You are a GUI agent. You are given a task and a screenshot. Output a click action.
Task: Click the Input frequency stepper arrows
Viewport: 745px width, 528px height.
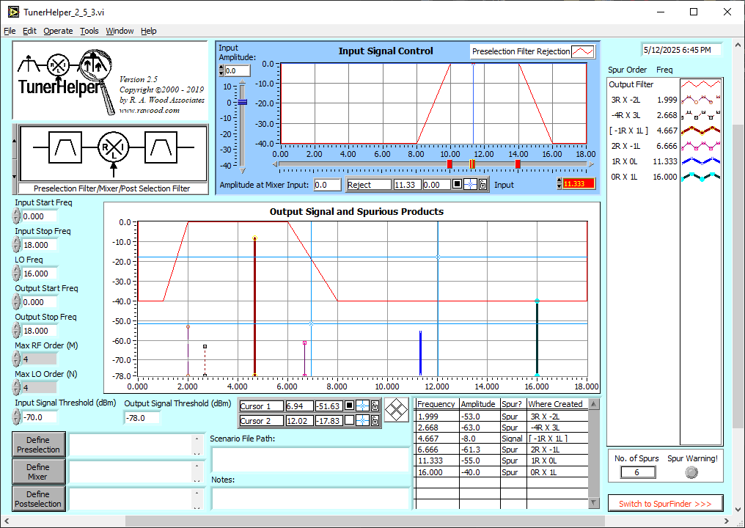point(560,185)
